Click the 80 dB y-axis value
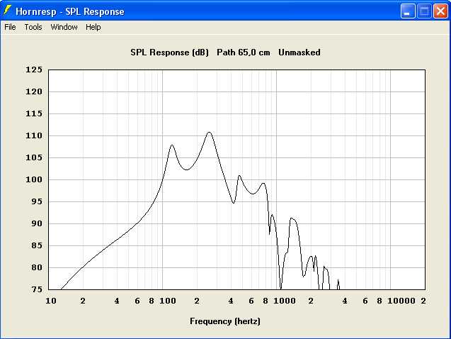Screen dimensions: 451x339 [37, 267]
